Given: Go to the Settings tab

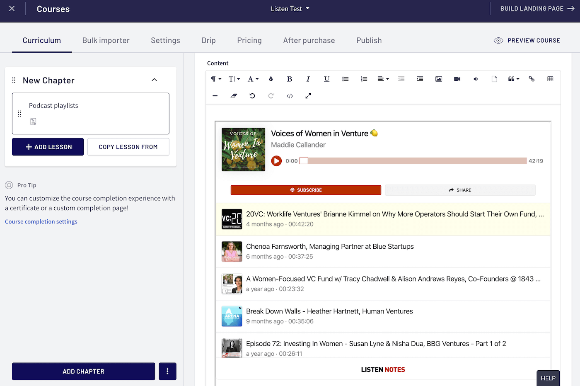Looking at the screenshot, I should point(165,41).
